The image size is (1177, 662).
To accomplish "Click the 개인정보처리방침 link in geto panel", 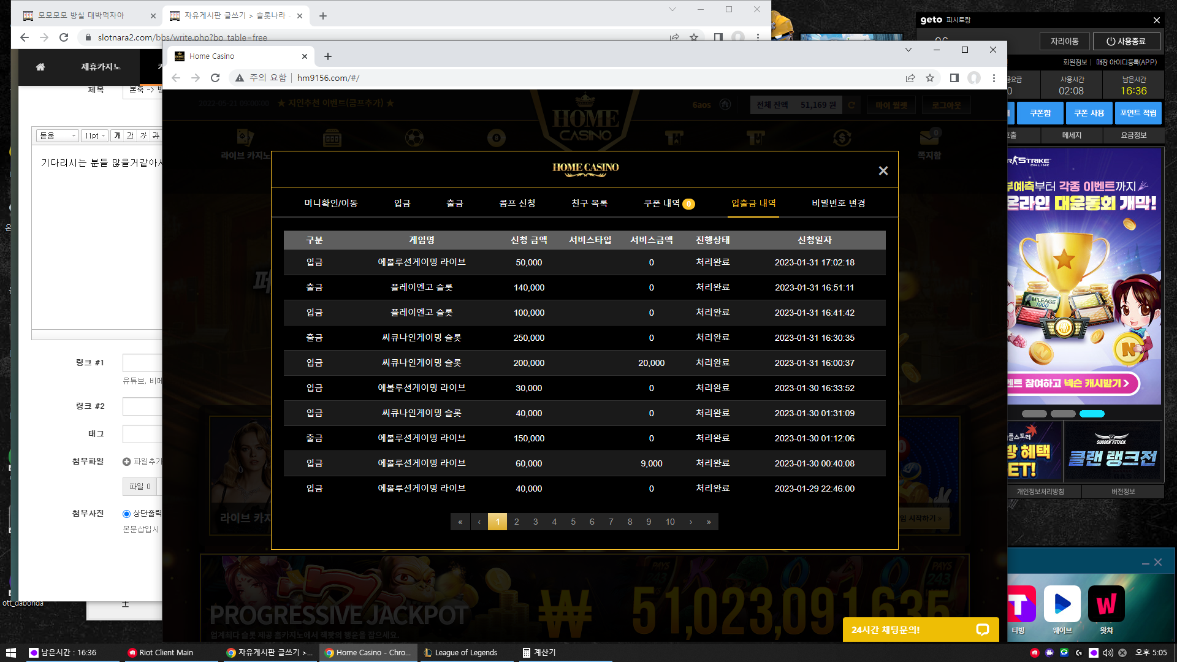I will pyautogui.click(x=1040, y=492).
